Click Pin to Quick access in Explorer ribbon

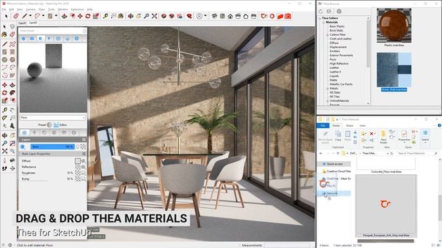(x=325, y=137)
